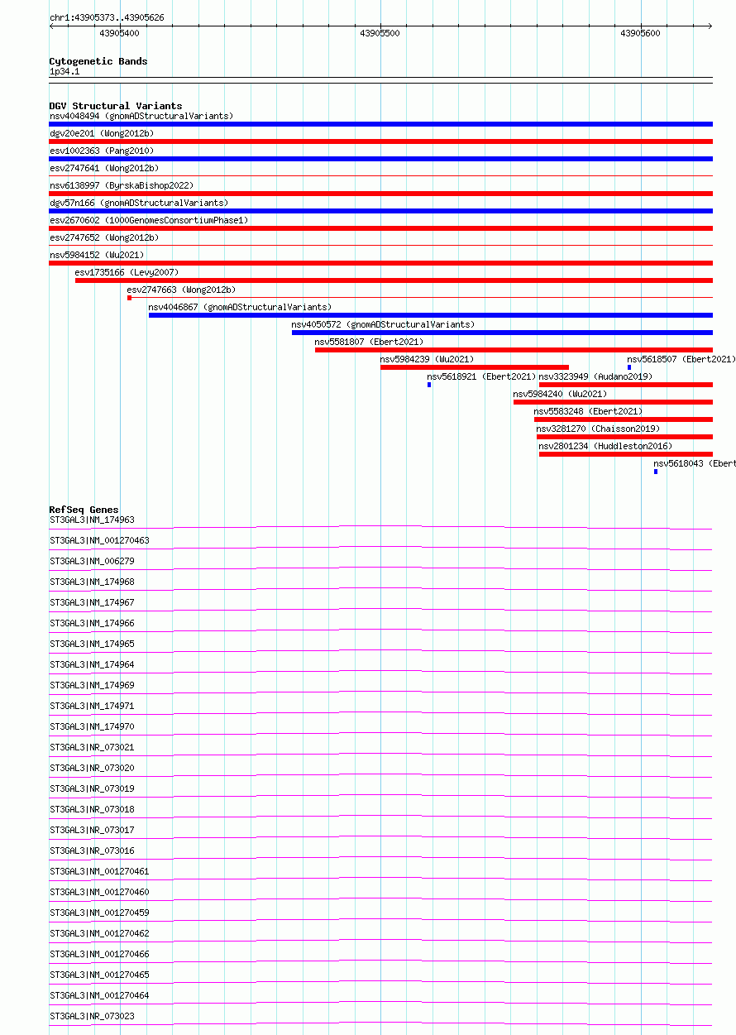Select the dgv20e201 (Wong2012b) variant label
This screenshot has width=736, height=1035.
102,133
